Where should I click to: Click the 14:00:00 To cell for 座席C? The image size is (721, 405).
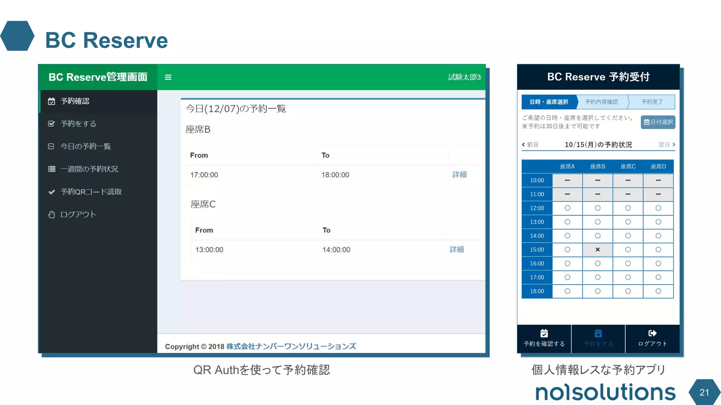click(x=382, y=250)
